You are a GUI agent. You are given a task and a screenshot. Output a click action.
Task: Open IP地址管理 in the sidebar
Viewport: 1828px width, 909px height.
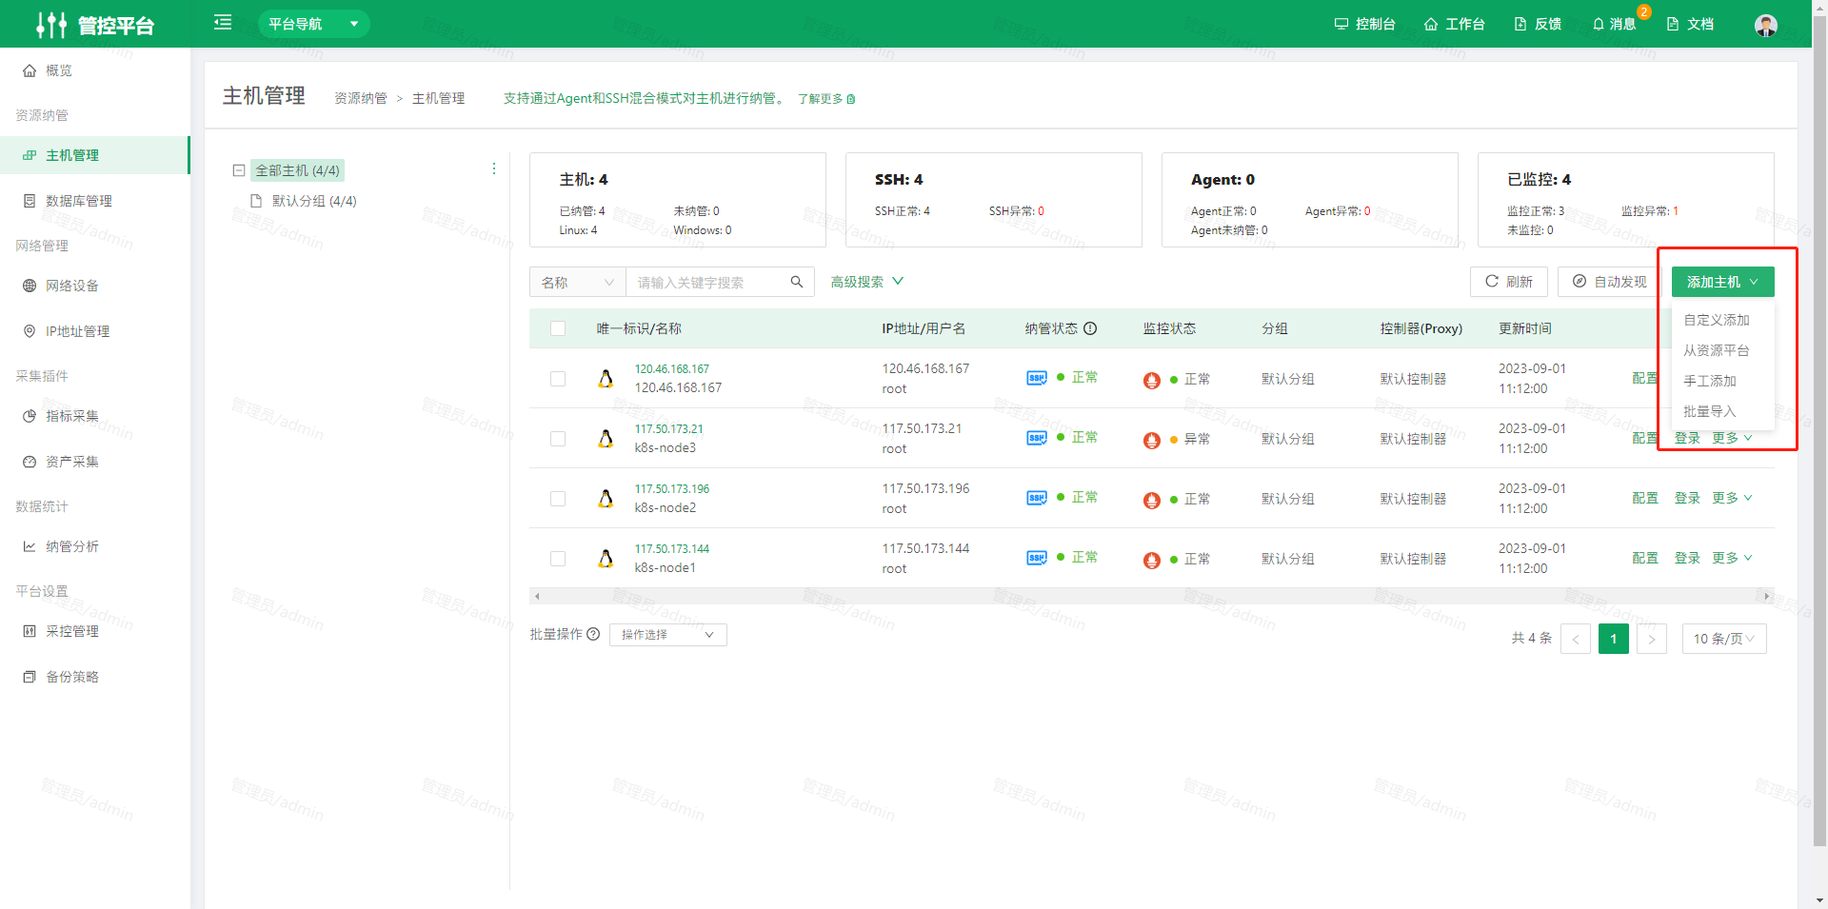coord(94,331)
